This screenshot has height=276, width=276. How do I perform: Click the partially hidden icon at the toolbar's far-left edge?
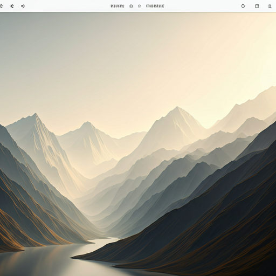click(x=1, y=6)
